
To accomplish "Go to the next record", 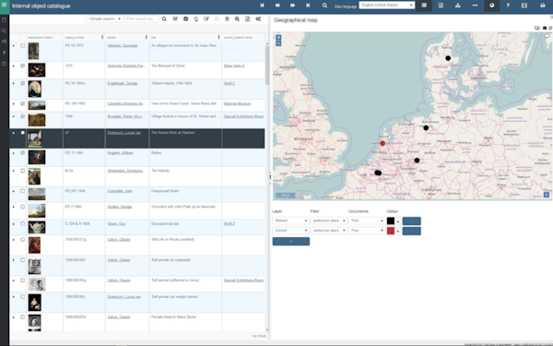I will (293, 6).
